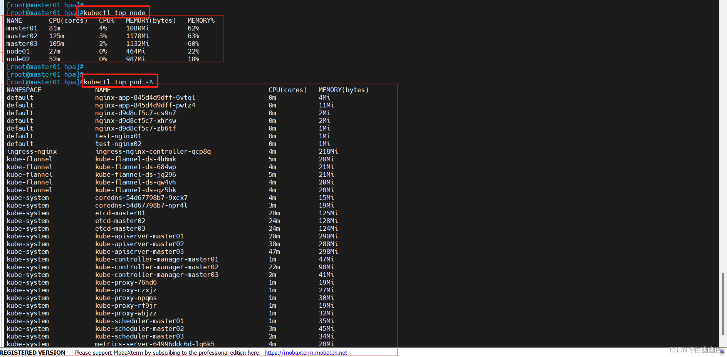
Task: Click memory value '218Mi' of ingress controller
Action: 328,151
